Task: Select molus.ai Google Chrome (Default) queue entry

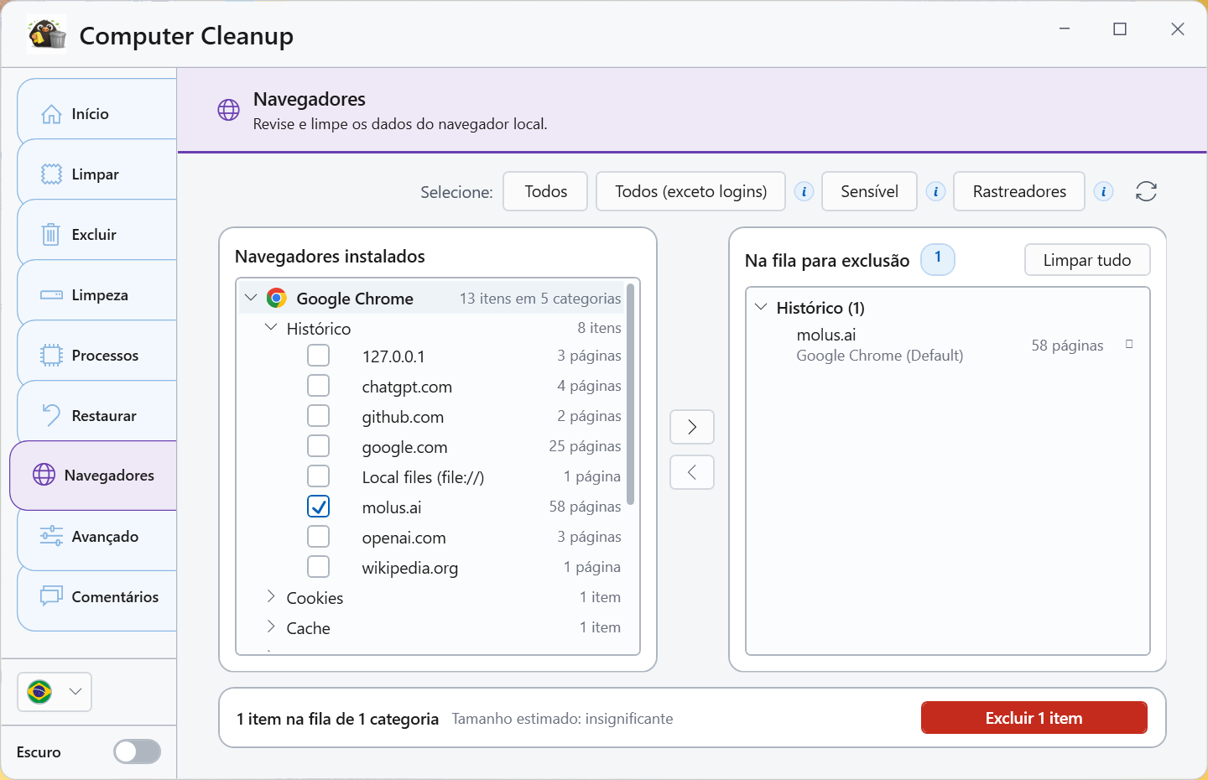Action: point(948,345)
